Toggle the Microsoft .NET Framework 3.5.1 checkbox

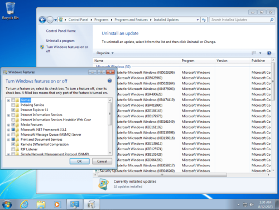[x=13, y=130]
